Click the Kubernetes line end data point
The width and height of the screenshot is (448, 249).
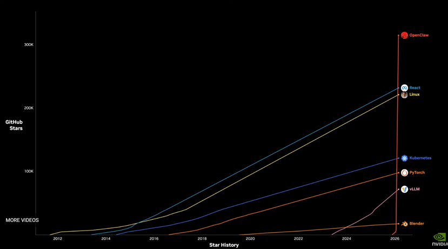coord(399,158)
